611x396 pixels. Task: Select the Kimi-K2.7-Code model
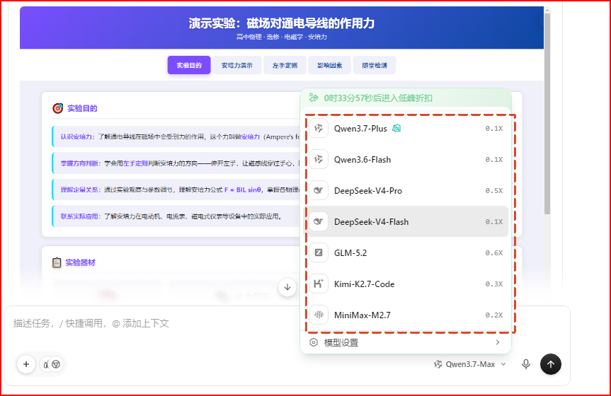(406, 284)
